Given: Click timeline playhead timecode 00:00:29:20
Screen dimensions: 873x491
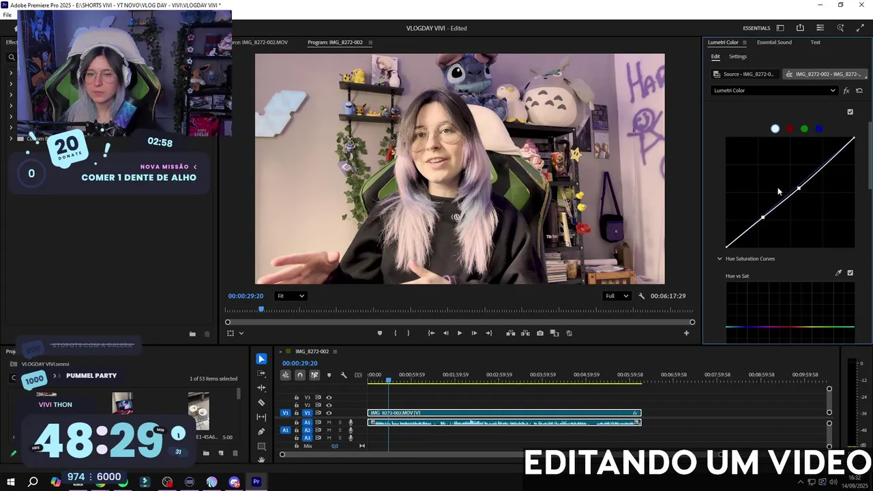Looking at the screenshot, I should (300, 363).
